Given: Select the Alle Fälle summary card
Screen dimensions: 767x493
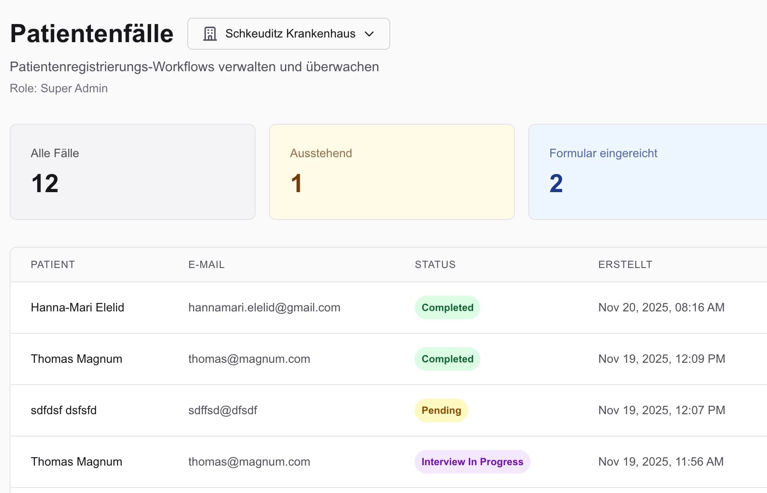Looking at the screenshot, I should pyautogui.click(x=132, y=171).
